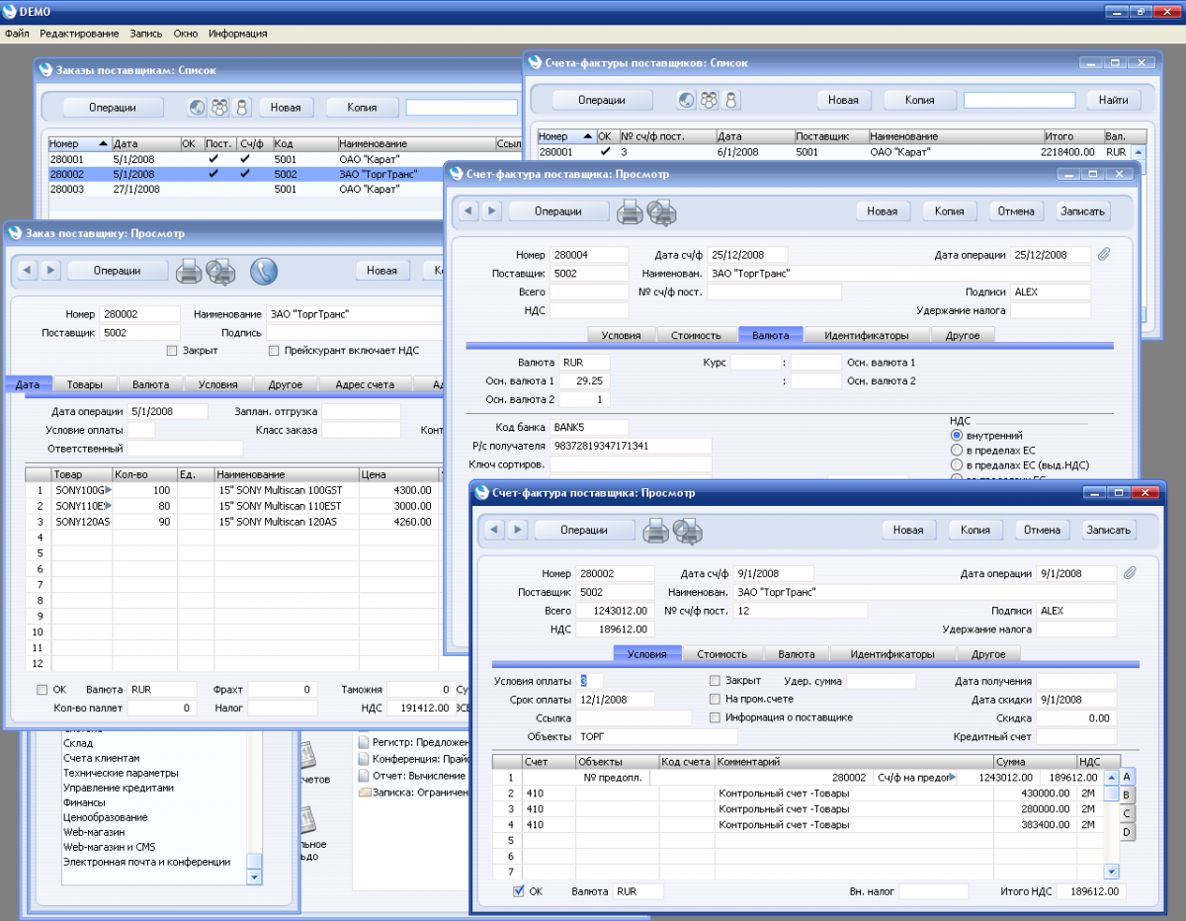The width and height of the screenshot is (1186, 921).
Task: Open Адрес счета tab in purchase order window
Action: tap(365, 384)
